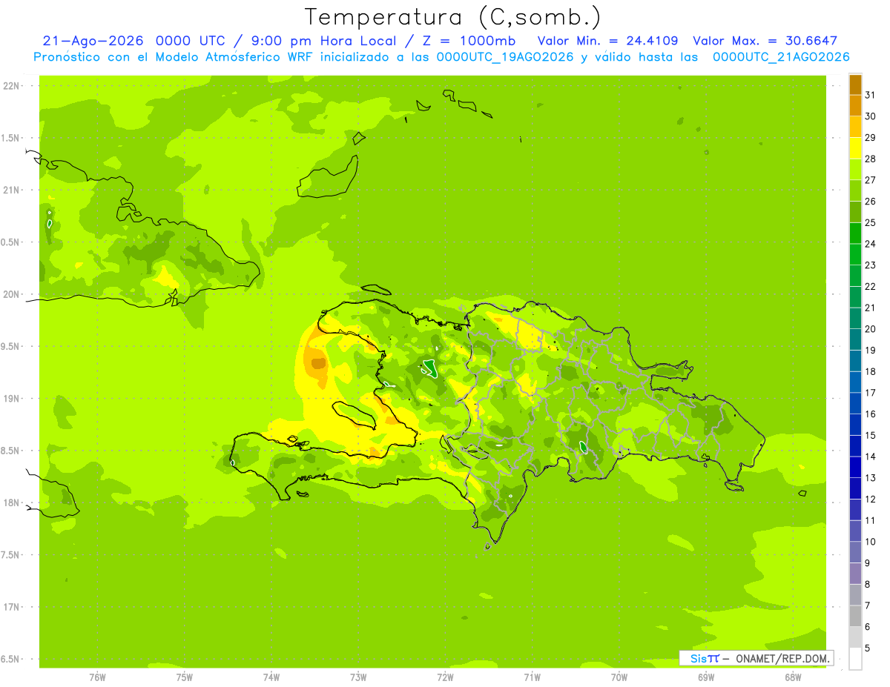Click the title "Temperatura (C,somb.)"
This screenshot has height=687, width=890.
point(453,17)
